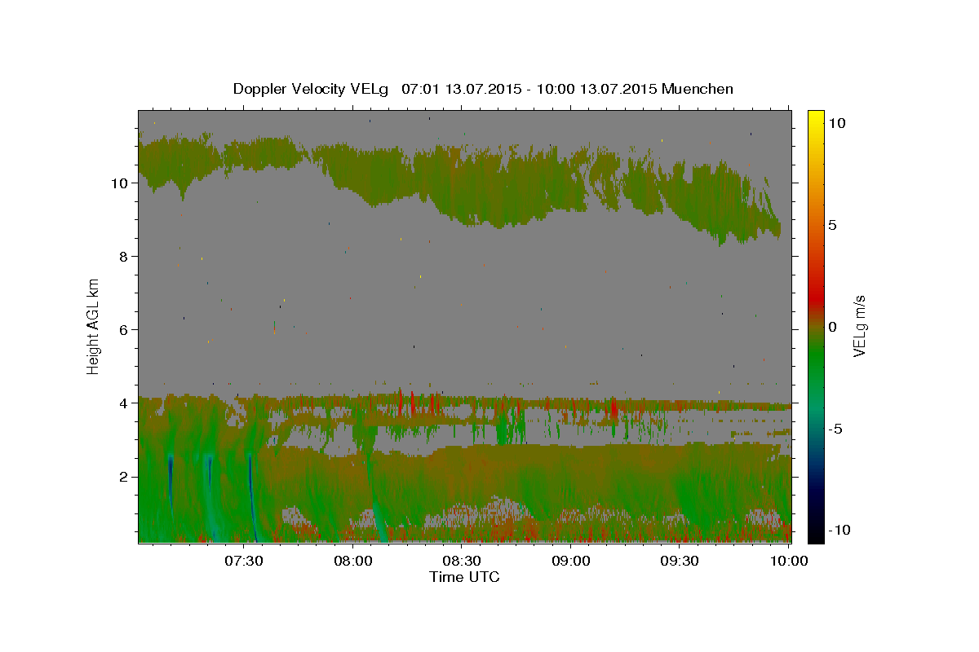
Task: Click the 08:00 time tick label
Action: 353,561
